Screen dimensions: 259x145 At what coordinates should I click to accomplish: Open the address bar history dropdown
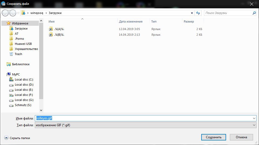(x=192, y=13)
